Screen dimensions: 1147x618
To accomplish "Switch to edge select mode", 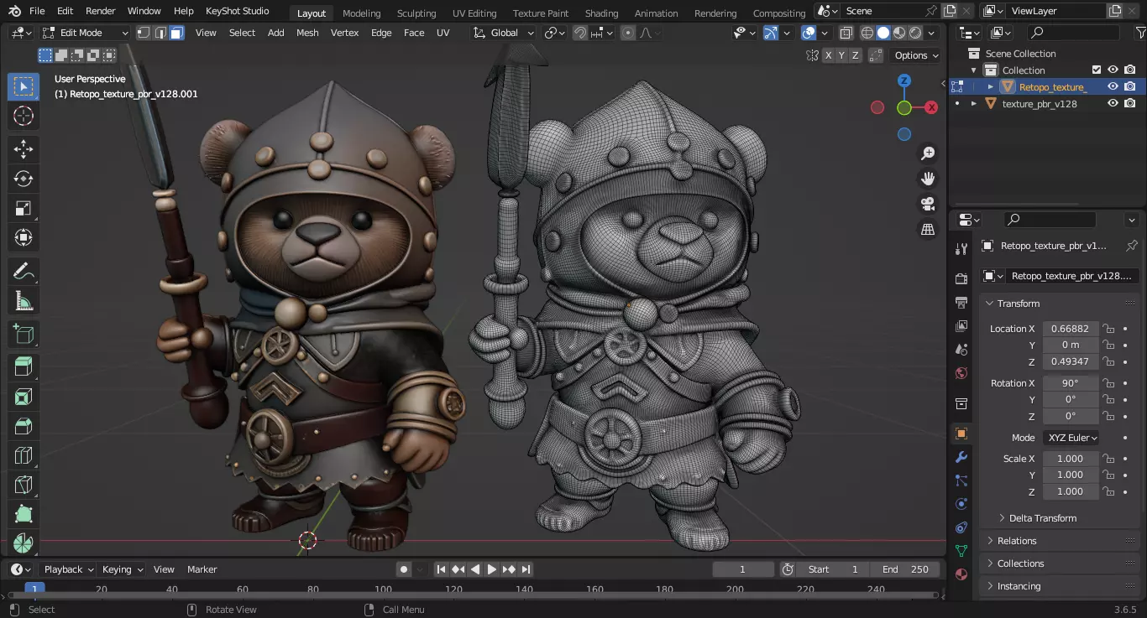I will tap(160, 33).
